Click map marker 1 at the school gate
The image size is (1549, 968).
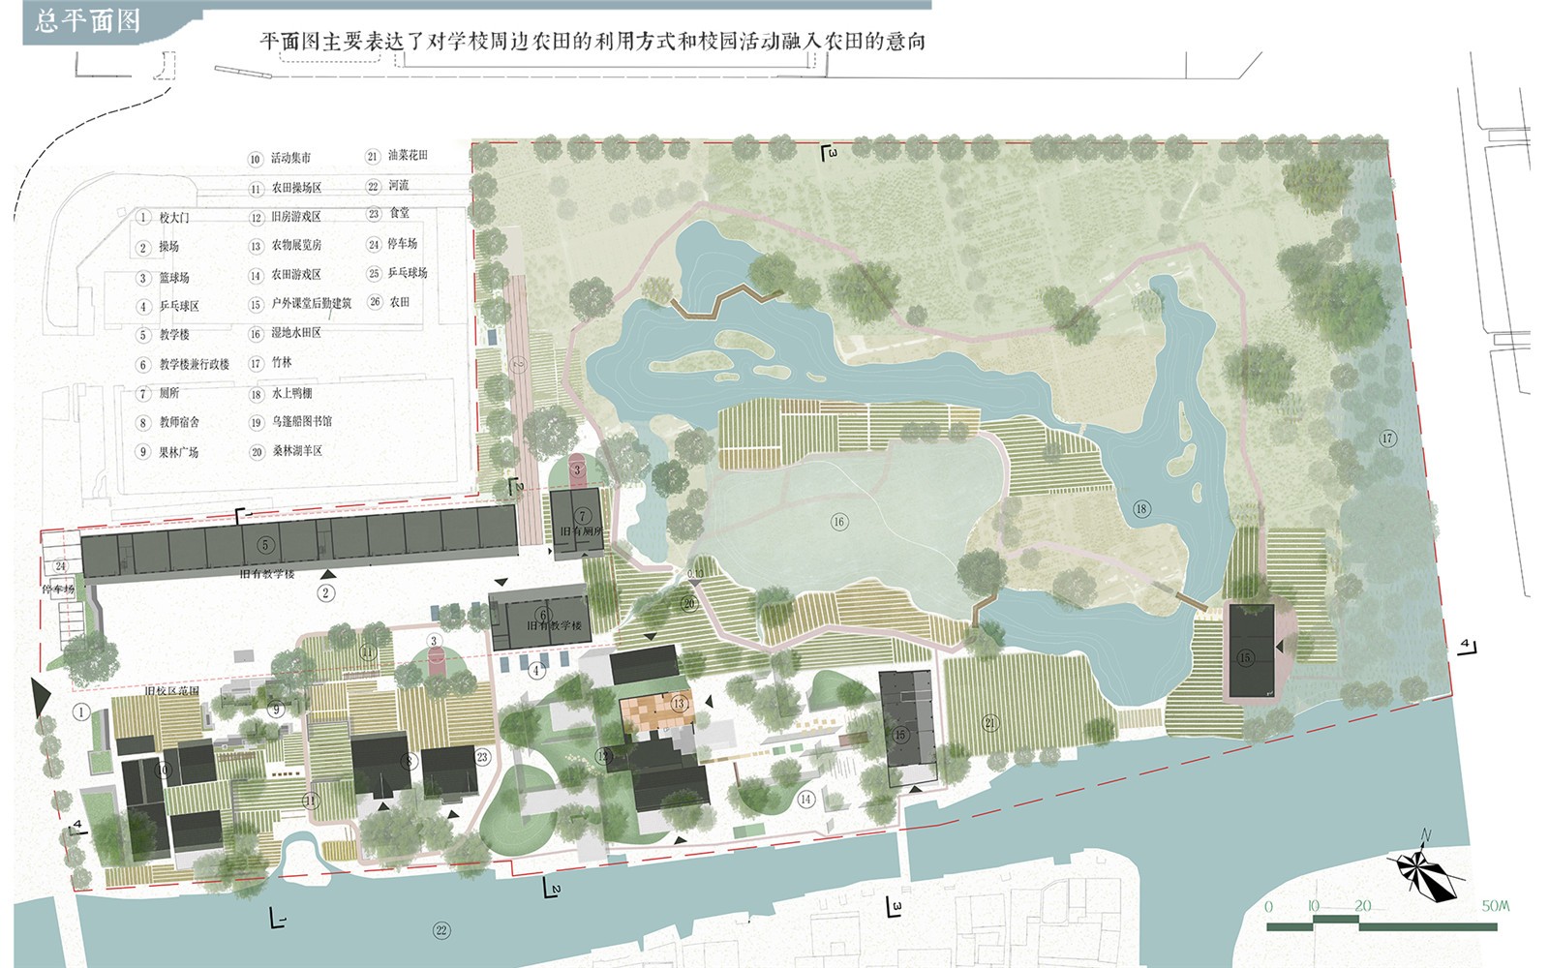click(x=81, y=712)
